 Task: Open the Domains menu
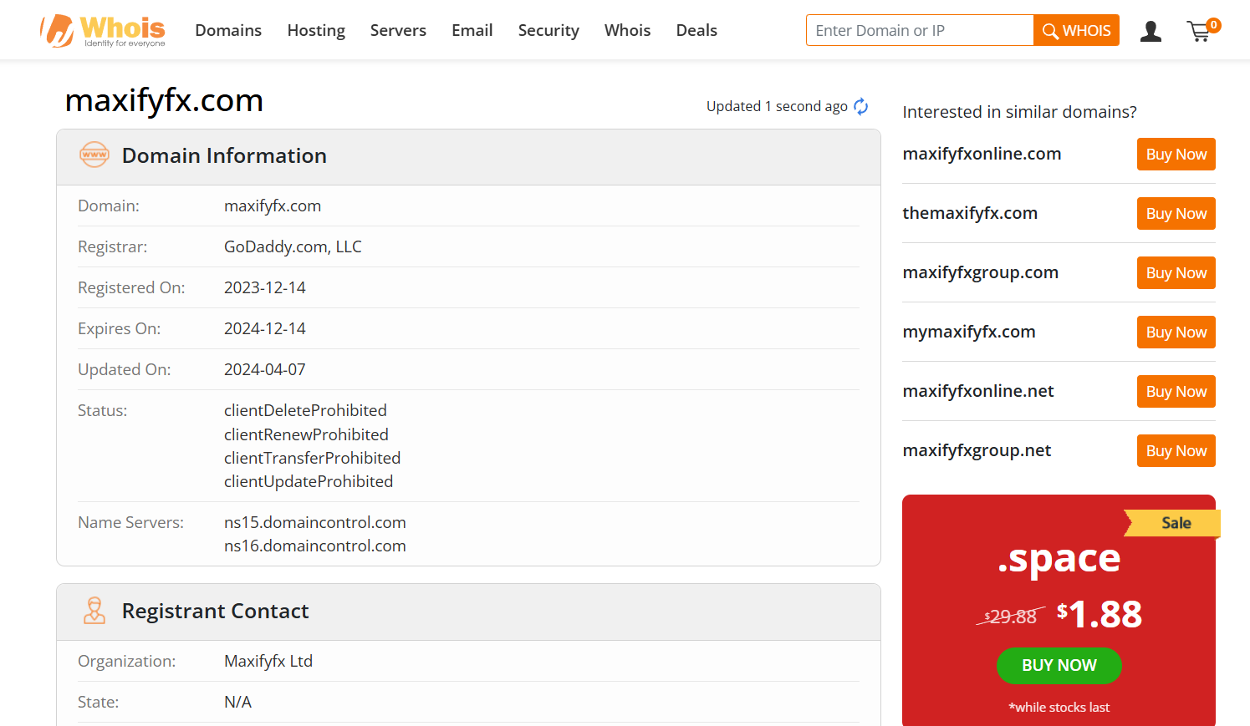pos(228,30)
